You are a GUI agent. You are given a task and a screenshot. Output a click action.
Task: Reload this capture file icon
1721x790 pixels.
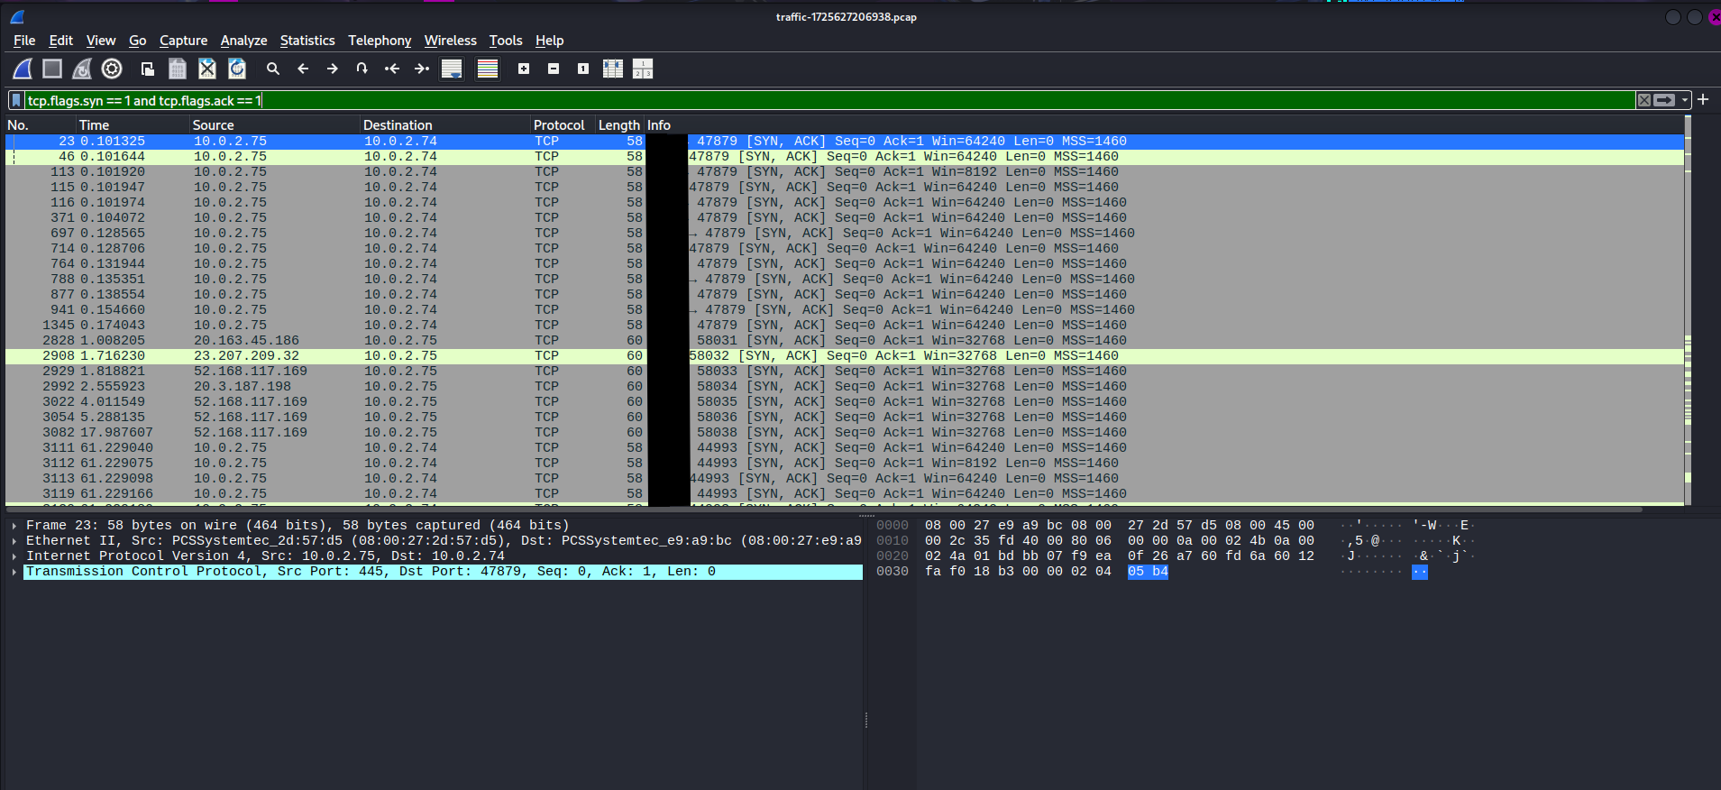[x=237, y=69]
